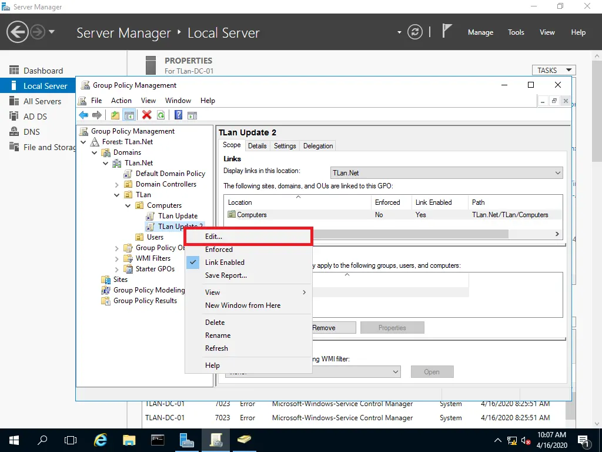The height and width of the screenshot is (452, 602).
Task: Select the TLan Update GPO link
Action: click(178, 216)
